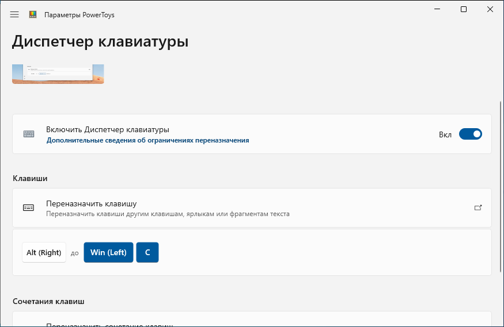
Task: Click the Win (Left) key chip
Action: coord(108,252)
